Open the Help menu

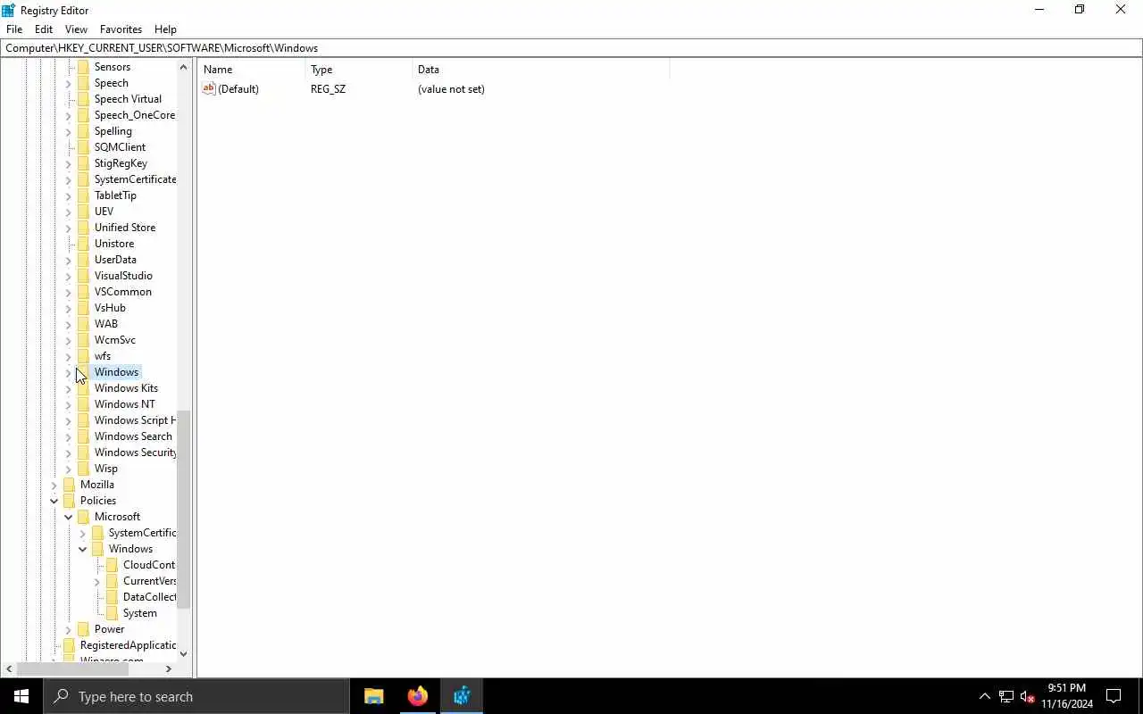coord(165,29)
